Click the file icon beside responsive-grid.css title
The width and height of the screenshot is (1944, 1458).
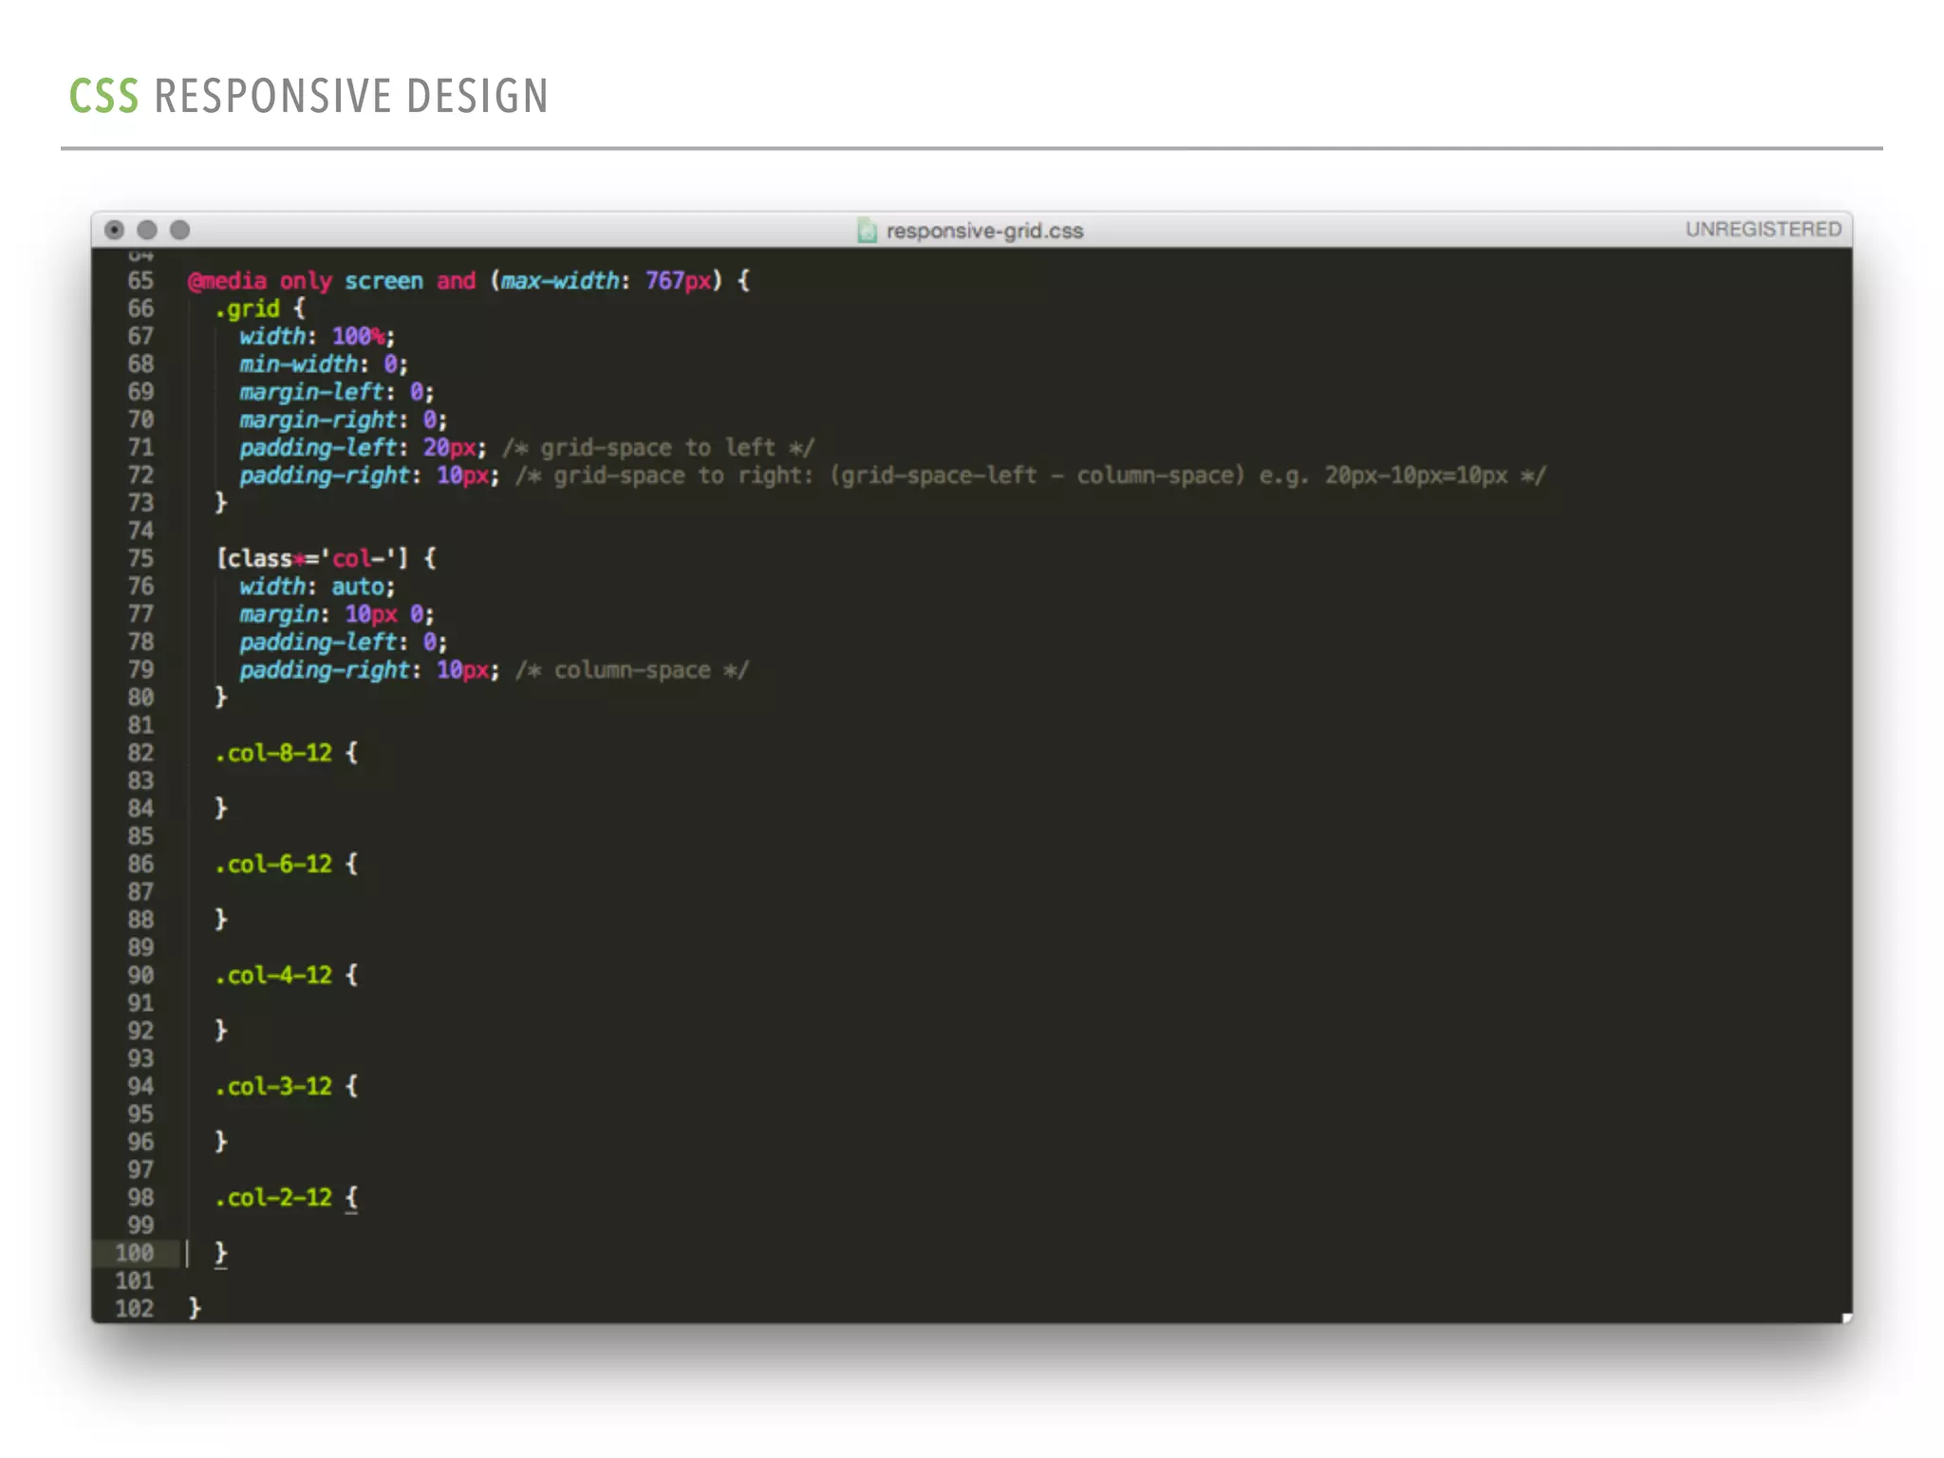tap(867, 231)
